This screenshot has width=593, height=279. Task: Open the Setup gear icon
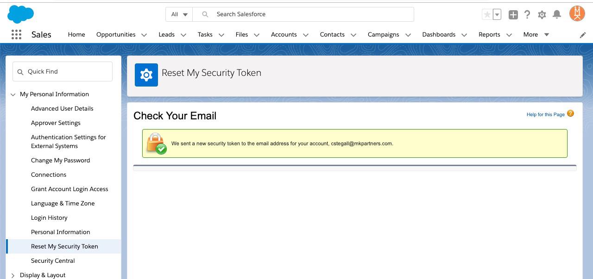(x=542, y=14)
